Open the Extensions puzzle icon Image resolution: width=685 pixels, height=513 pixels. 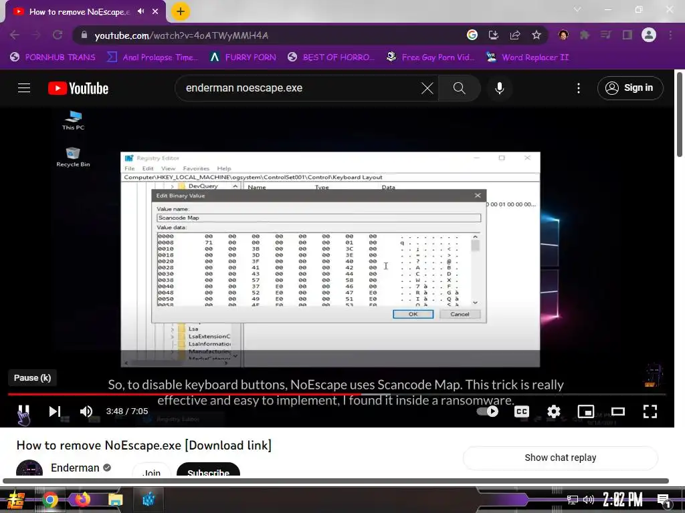585,35
